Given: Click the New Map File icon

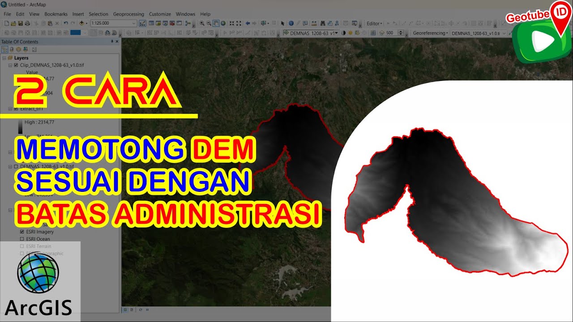Looking at the screenshot, I should click(x=6, y=23).
